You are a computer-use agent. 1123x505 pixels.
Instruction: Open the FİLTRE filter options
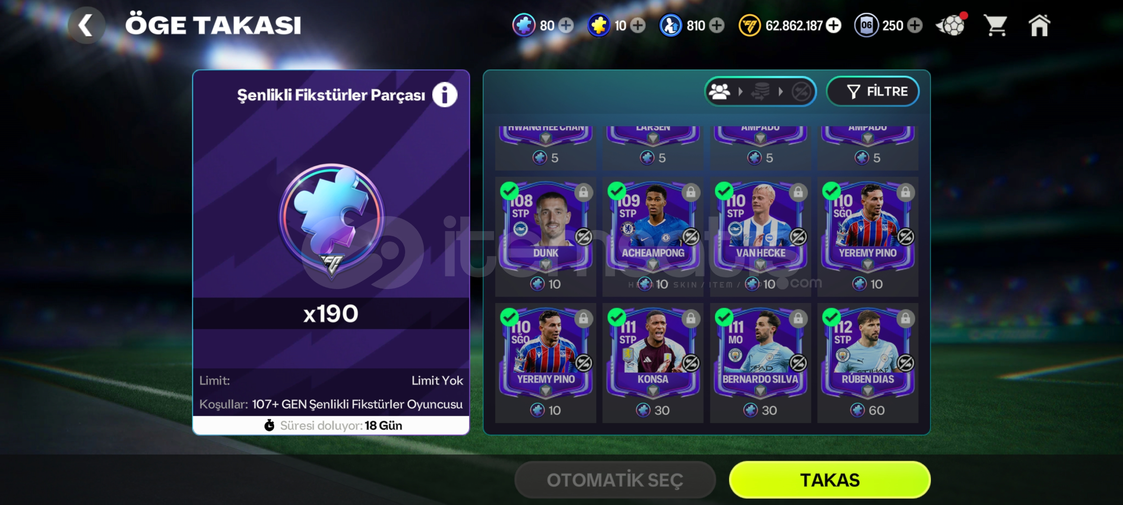[873, 91]
